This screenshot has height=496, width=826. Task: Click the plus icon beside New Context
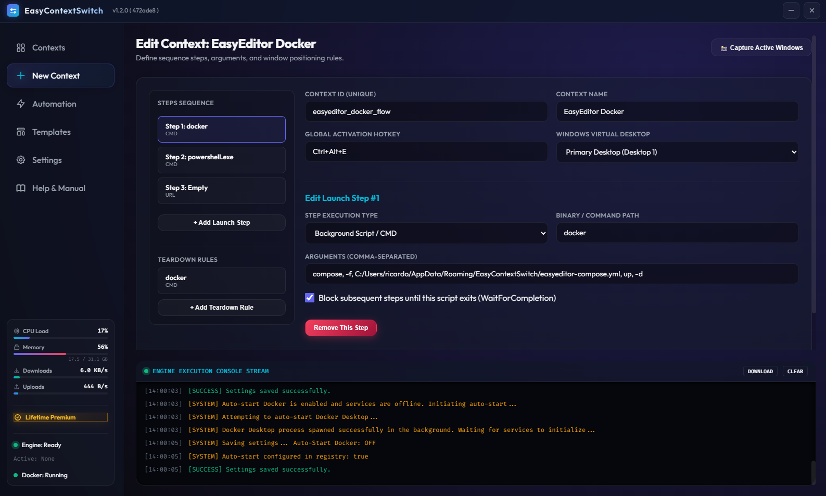point(21,75)
